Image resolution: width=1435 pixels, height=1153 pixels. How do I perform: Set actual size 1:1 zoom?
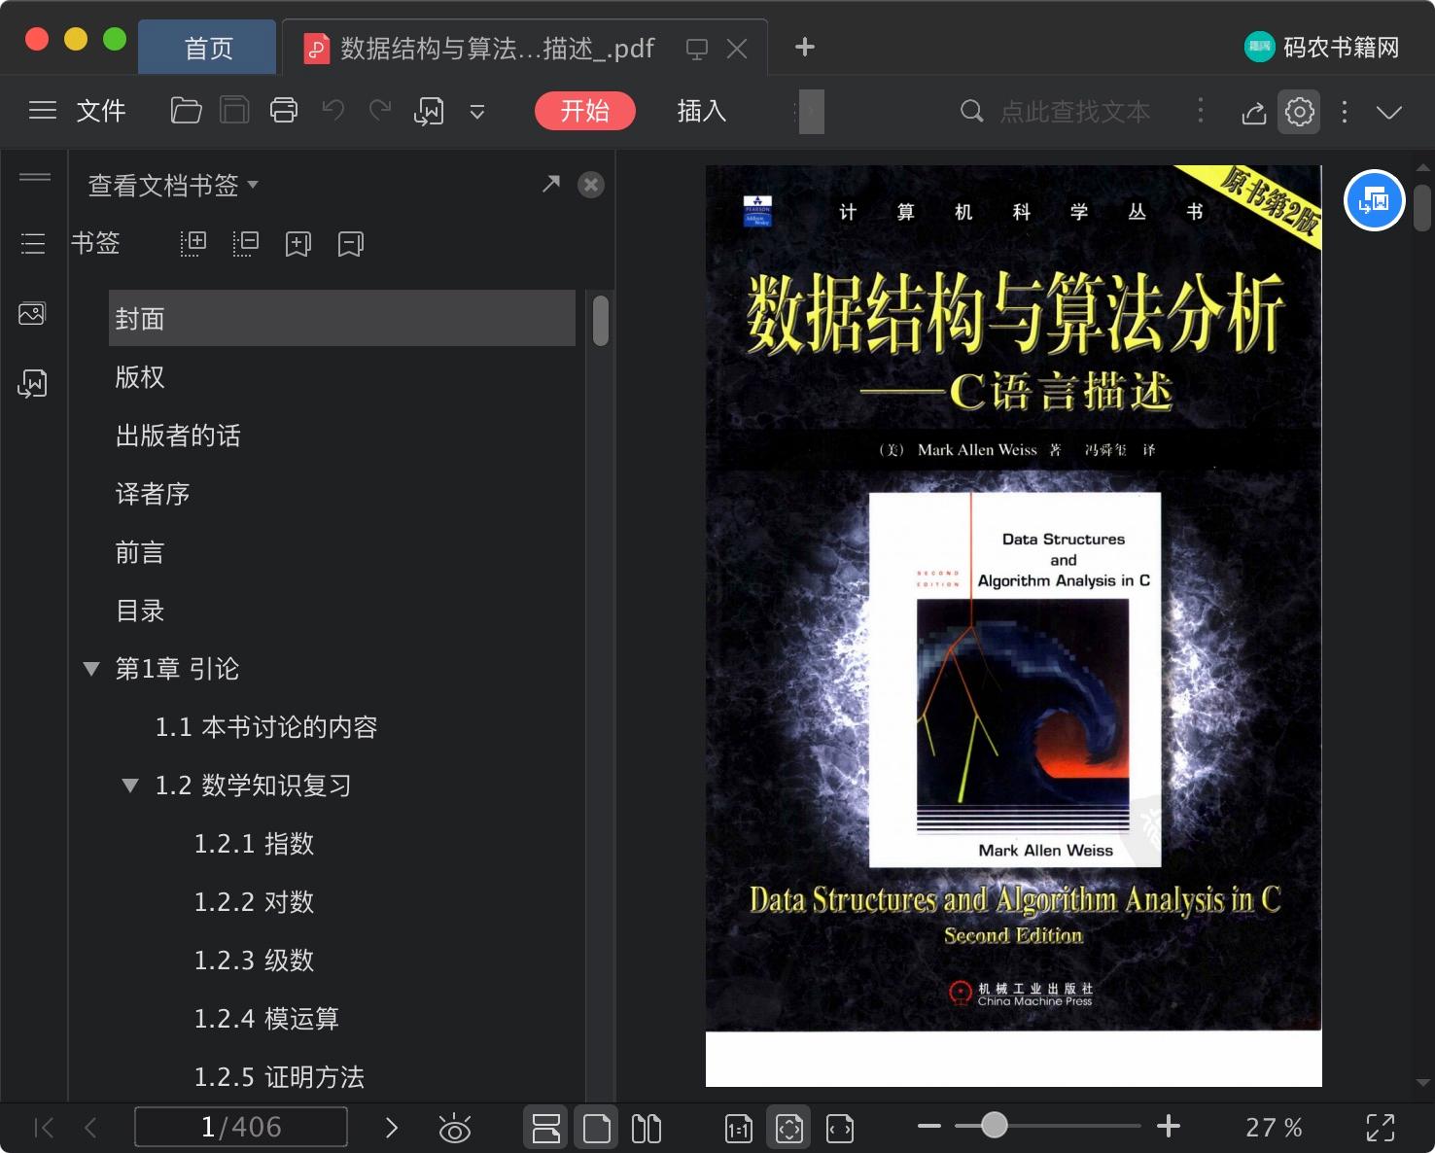tap(739, 1129)
